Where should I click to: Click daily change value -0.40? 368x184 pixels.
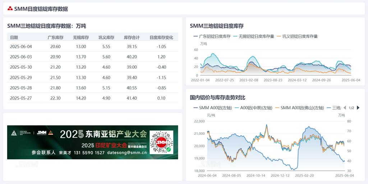(161, 67)
